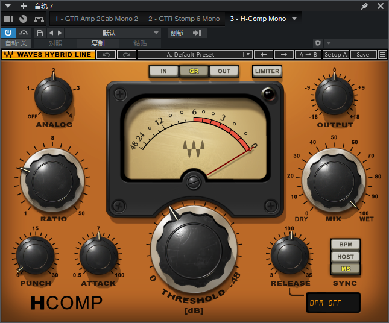Click the large THRESHOLD knob
The width and height of the screenshot is (389, 323).
[x=194, y=249]
